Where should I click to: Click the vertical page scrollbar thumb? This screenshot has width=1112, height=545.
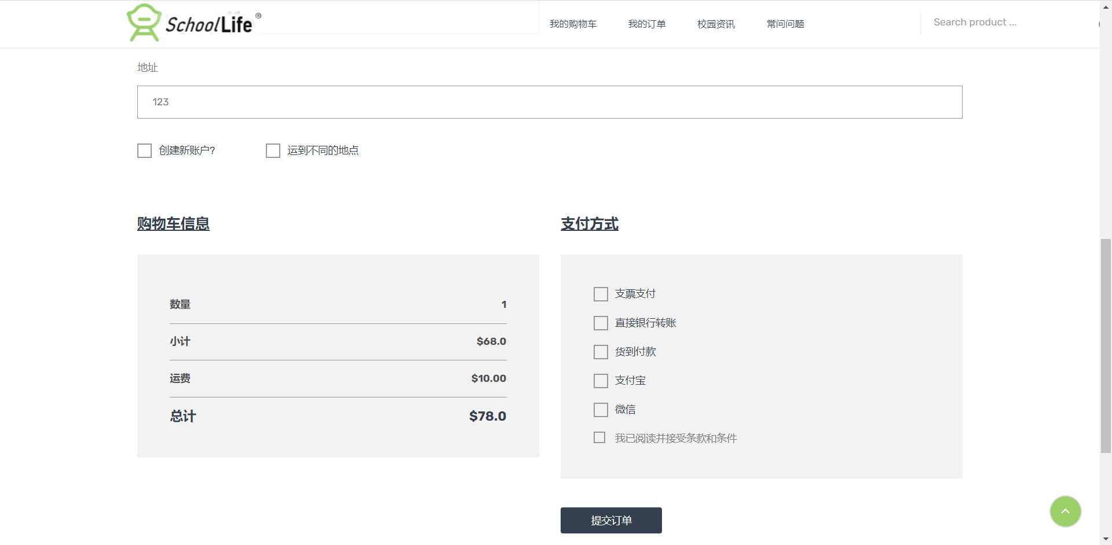coord(1106,345)
